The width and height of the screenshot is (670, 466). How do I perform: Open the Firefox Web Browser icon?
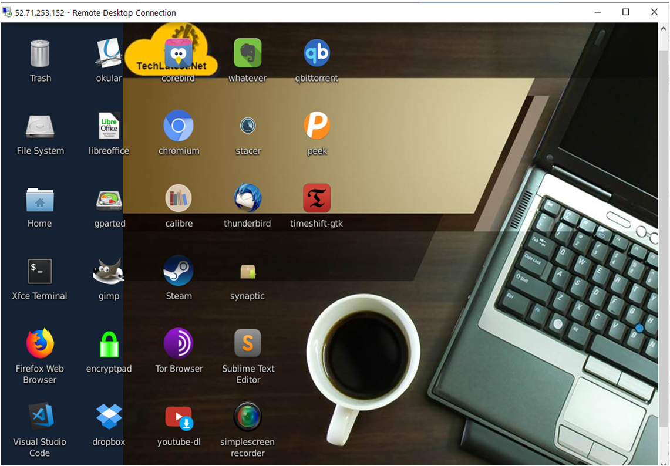[x=40, y=343]
